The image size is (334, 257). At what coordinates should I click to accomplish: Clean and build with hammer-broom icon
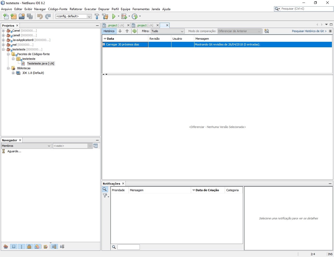coord(105,16)
